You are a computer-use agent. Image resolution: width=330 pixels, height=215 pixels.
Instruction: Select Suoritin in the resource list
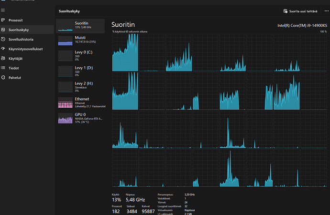[x=80, y=26]
